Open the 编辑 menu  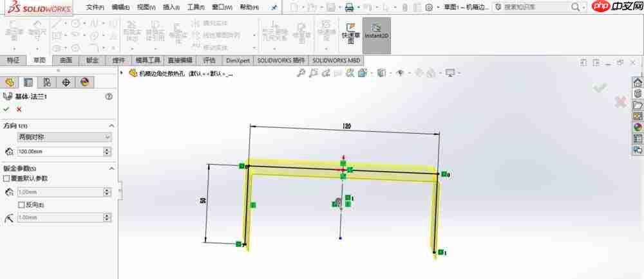pyautogui.click(x=120, y=7)
